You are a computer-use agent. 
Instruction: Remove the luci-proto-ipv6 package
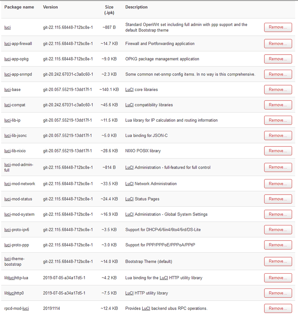coord(278,230)
